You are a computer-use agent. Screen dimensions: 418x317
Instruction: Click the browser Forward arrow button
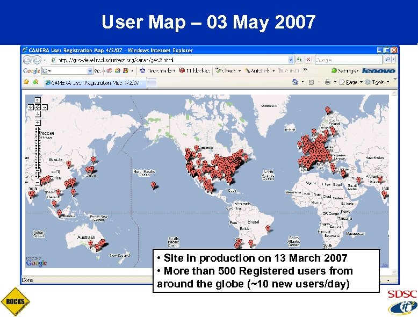(37, 60)
